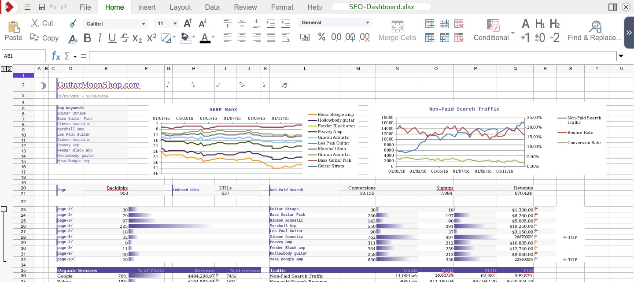Toggle bold formatting

click(87, 38)
